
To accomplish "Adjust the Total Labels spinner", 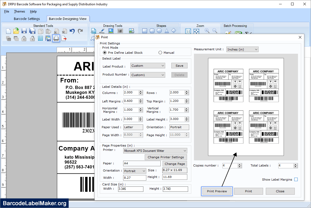I will pos(296,165).
